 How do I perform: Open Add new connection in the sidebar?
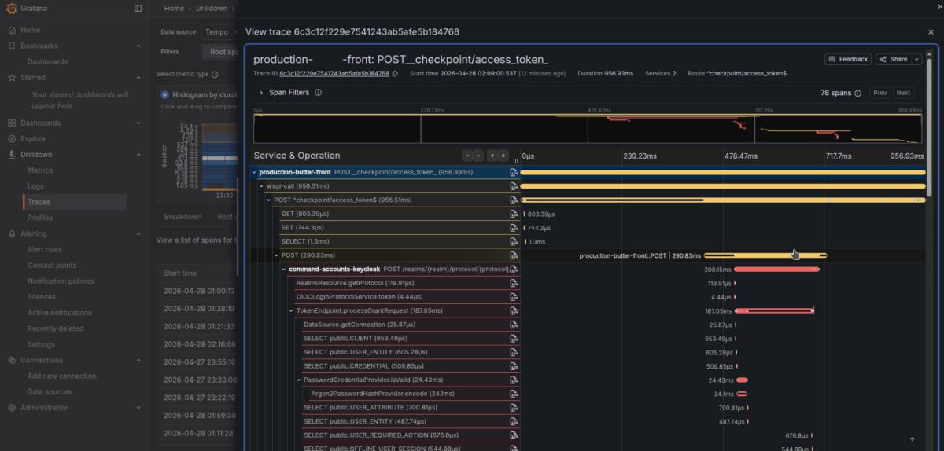pos(62,376)
